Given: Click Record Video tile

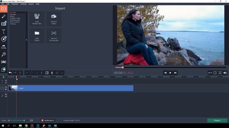Looking at the screenshot, I should [54, 19].
